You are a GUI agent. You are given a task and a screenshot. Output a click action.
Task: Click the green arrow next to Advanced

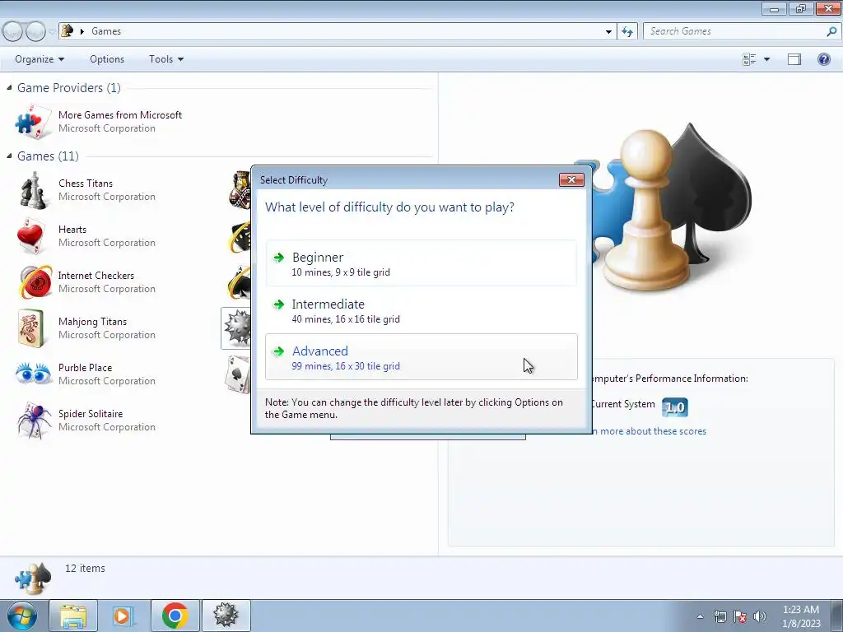coord(278,351)
